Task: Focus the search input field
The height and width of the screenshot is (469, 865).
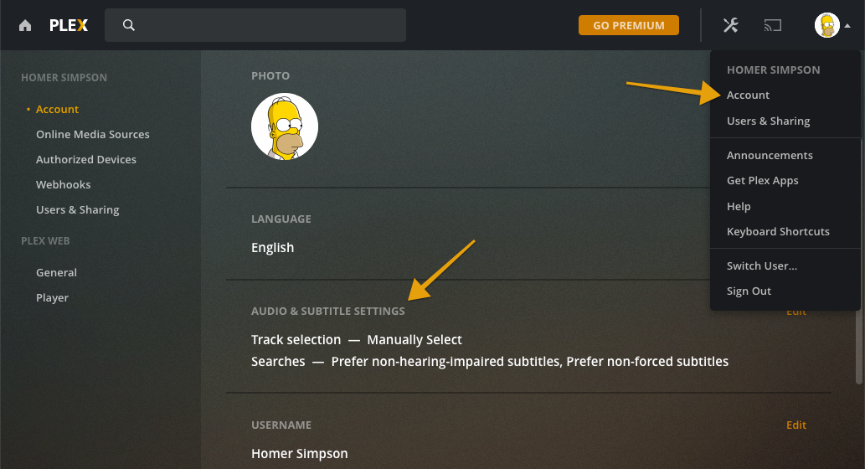Action: [x=255, y=25]
